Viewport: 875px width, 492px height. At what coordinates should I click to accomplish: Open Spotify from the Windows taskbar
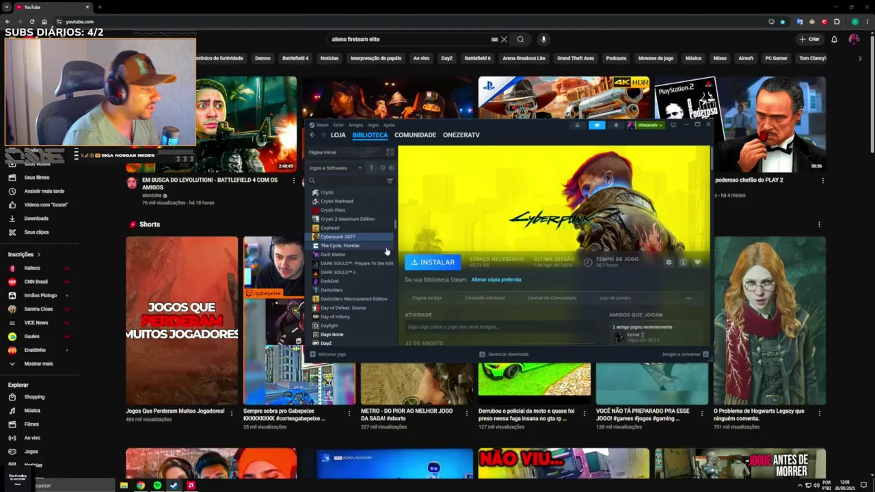pos(157,485)
